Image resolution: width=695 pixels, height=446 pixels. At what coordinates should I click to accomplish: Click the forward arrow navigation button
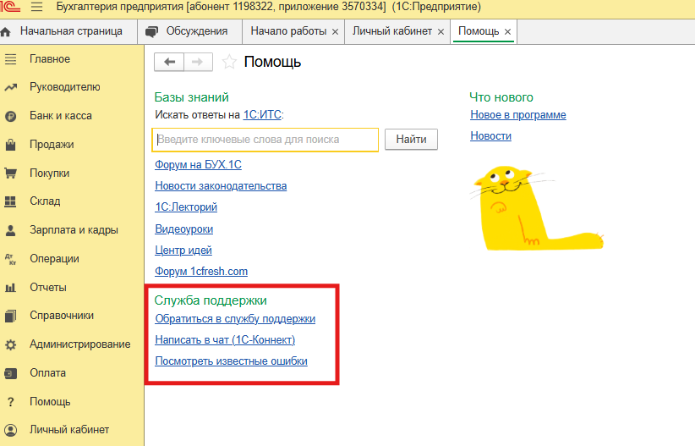point(198,62)
